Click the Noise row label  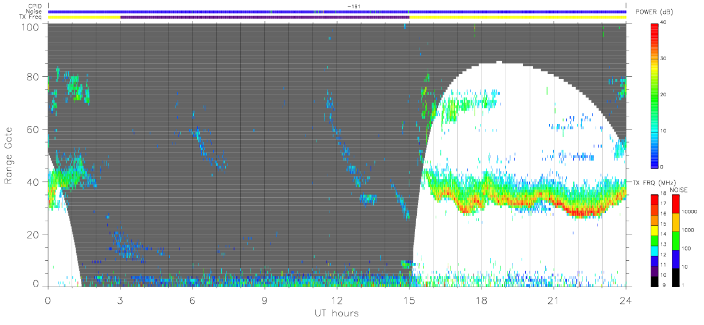tap(34, 11)
